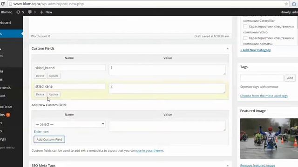Viewport: 298px width, 167px height.
Task: Click the Collapse menu sidebar item
Action: (x=7, y=148)
